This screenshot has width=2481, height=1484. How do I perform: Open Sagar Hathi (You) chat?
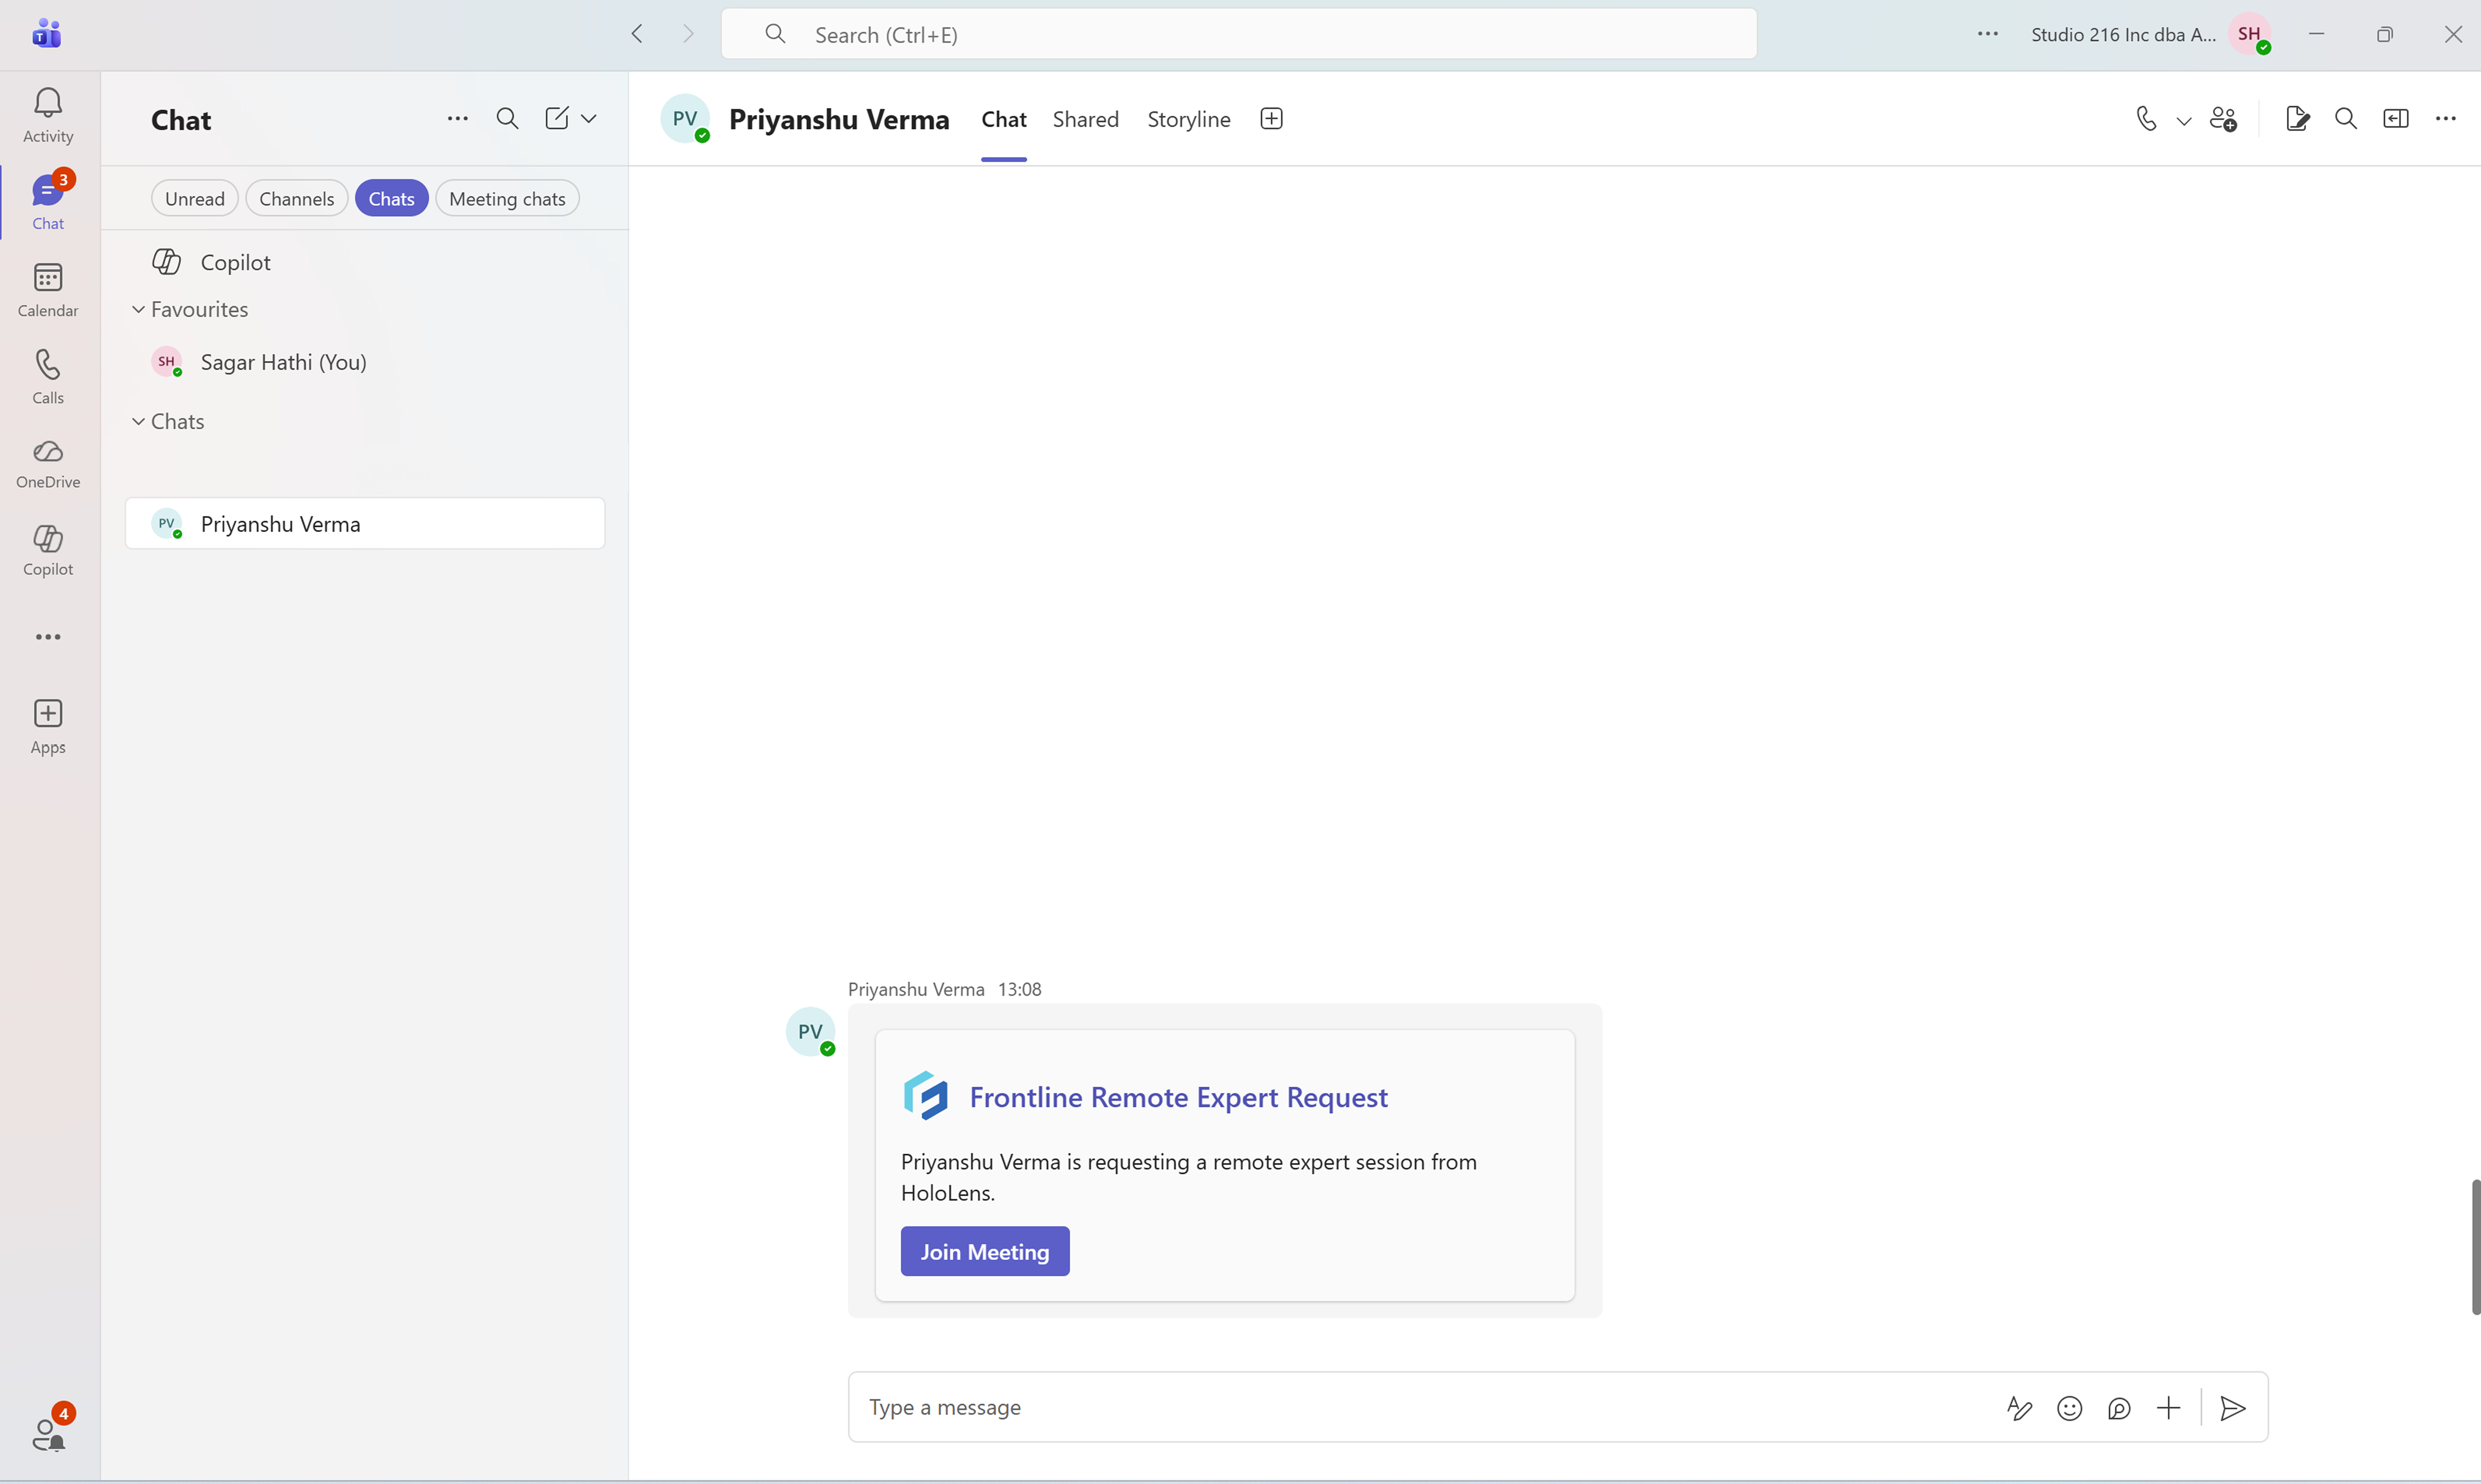pos(365,362)
